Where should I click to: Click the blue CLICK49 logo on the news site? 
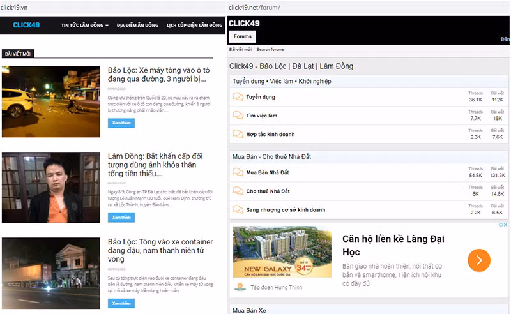pyautogui.click(x=26, y=25)
